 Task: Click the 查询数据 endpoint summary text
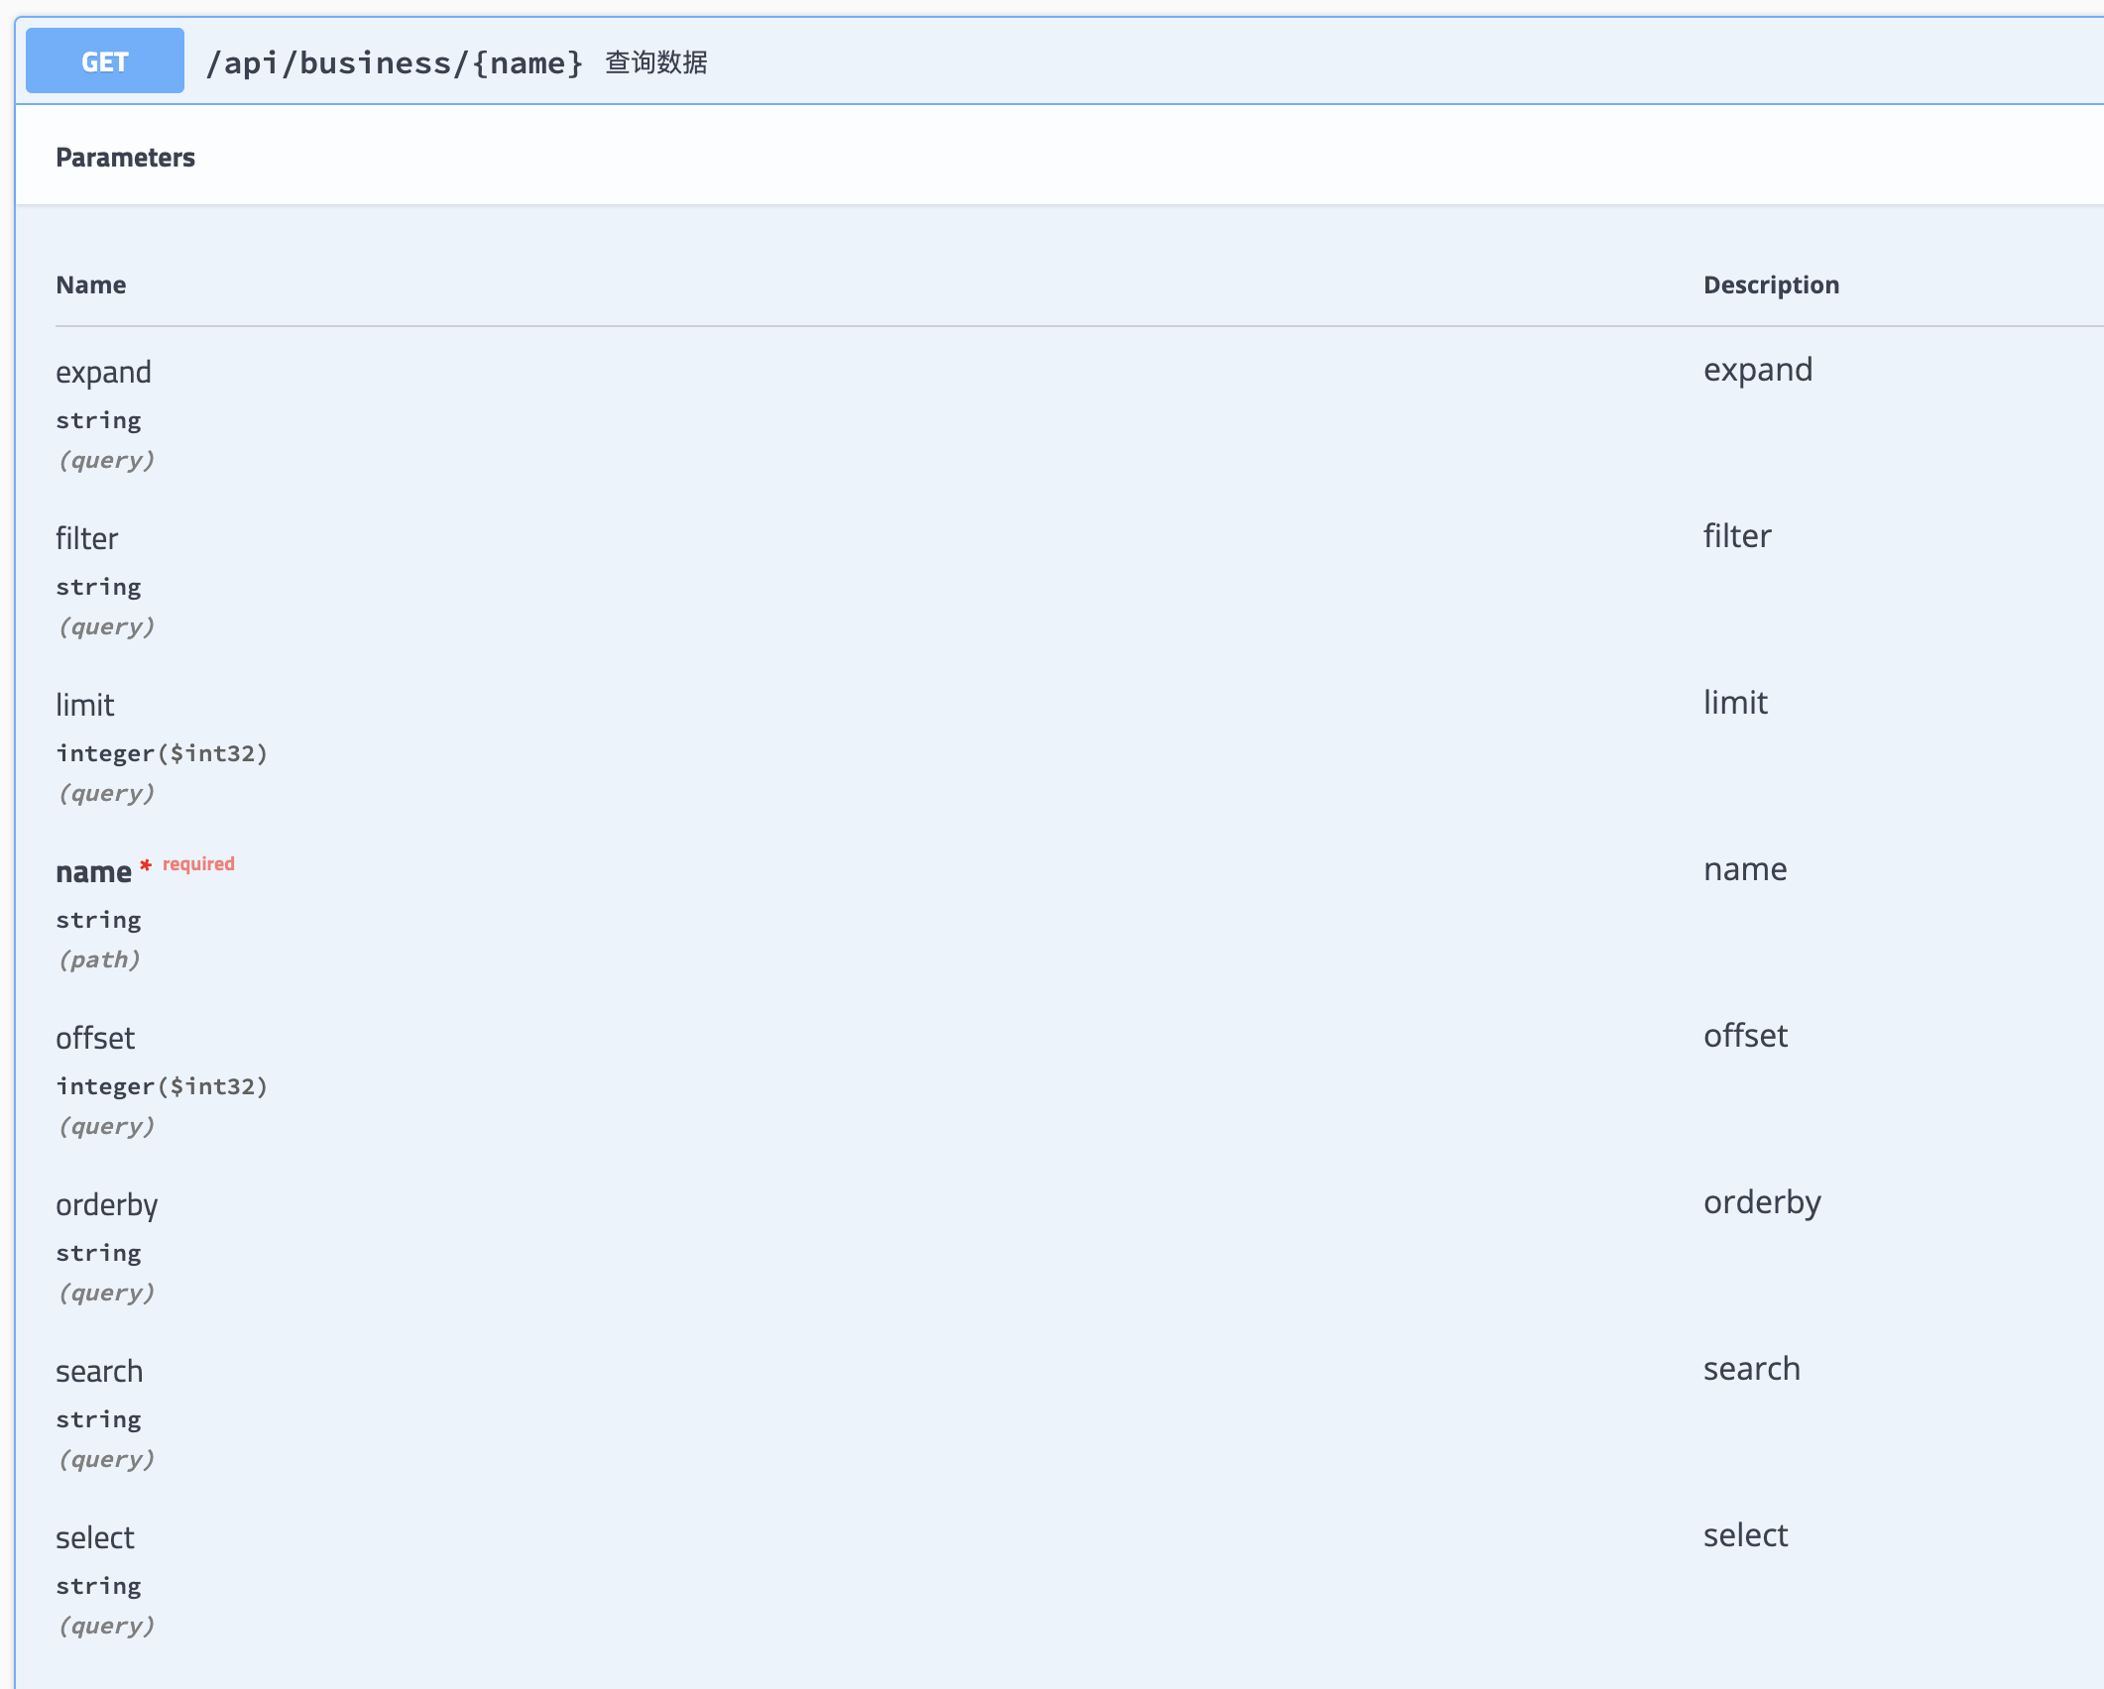click(655, 62)
